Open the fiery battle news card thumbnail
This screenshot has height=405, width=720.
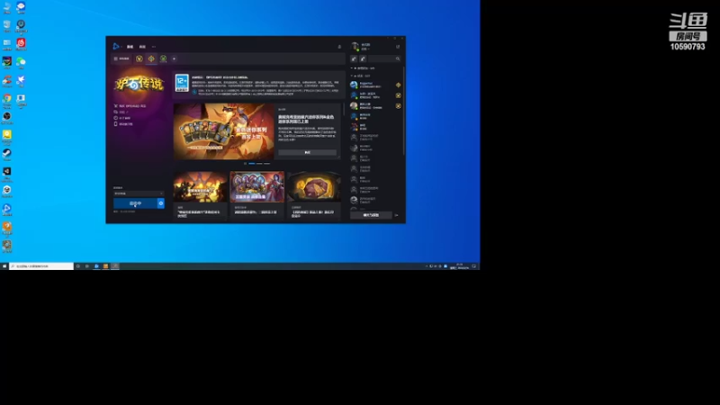coord(200,187)
